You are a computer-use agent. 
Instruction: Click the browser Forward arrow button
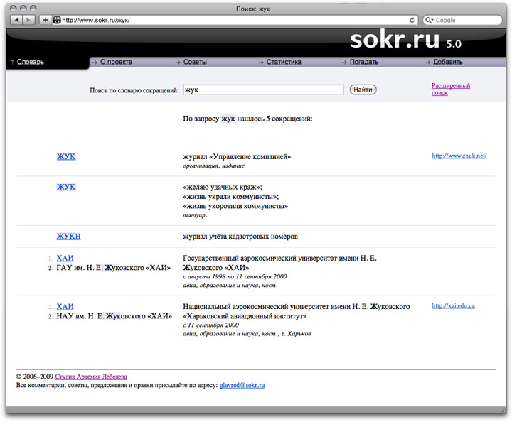click(x=29, y=20)
